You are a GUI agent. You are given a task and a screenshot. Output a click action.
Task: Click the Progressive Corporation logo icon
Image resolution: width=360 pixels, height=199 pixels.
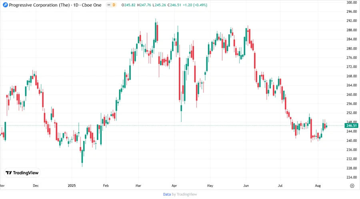tap(5, 5)
